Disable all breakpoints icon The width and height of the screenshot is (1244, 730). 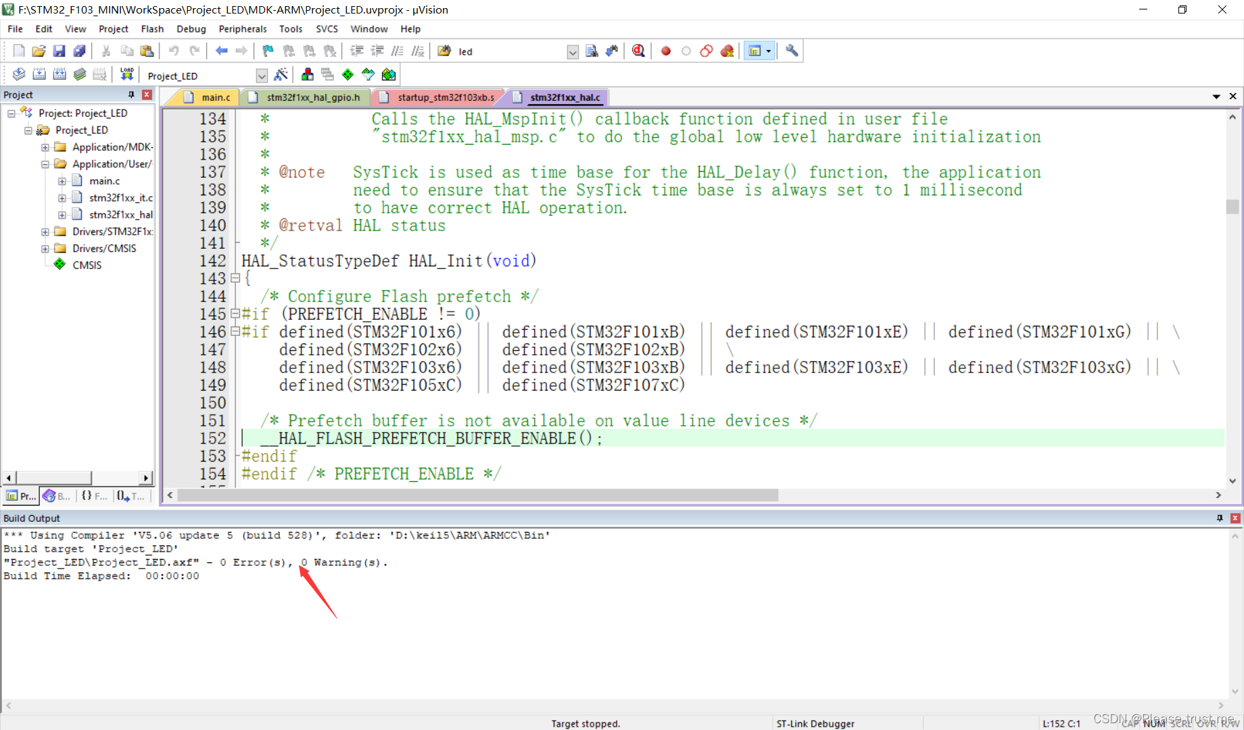707,51
